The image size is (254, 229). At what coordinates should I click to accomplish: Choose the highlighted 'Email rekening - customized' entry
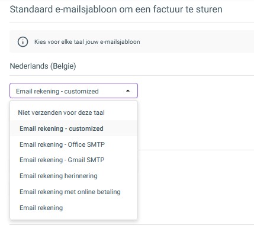point(73,128)
